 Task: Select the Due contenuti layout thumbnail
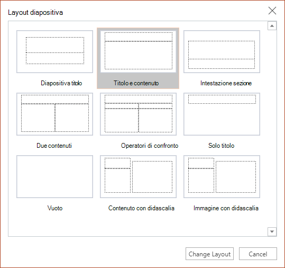54,114
